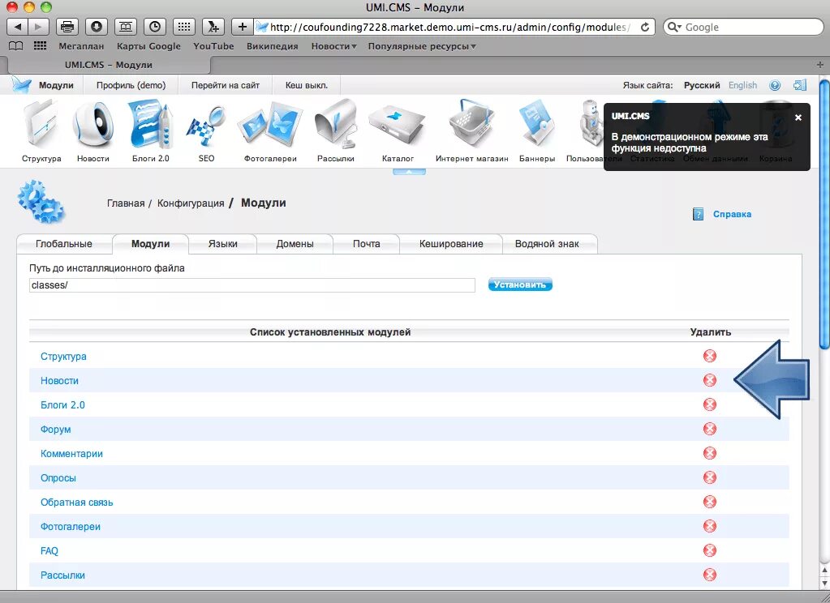The width and height of the screenshot is (830, 603).
Task: Open the Опросы module link
Action: [x=58, y=477]
